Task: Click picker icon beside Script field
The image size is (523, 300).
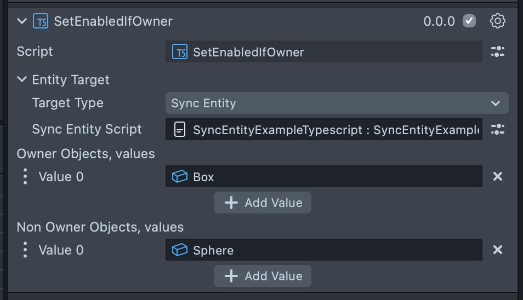Action: [x=497, y=52]
